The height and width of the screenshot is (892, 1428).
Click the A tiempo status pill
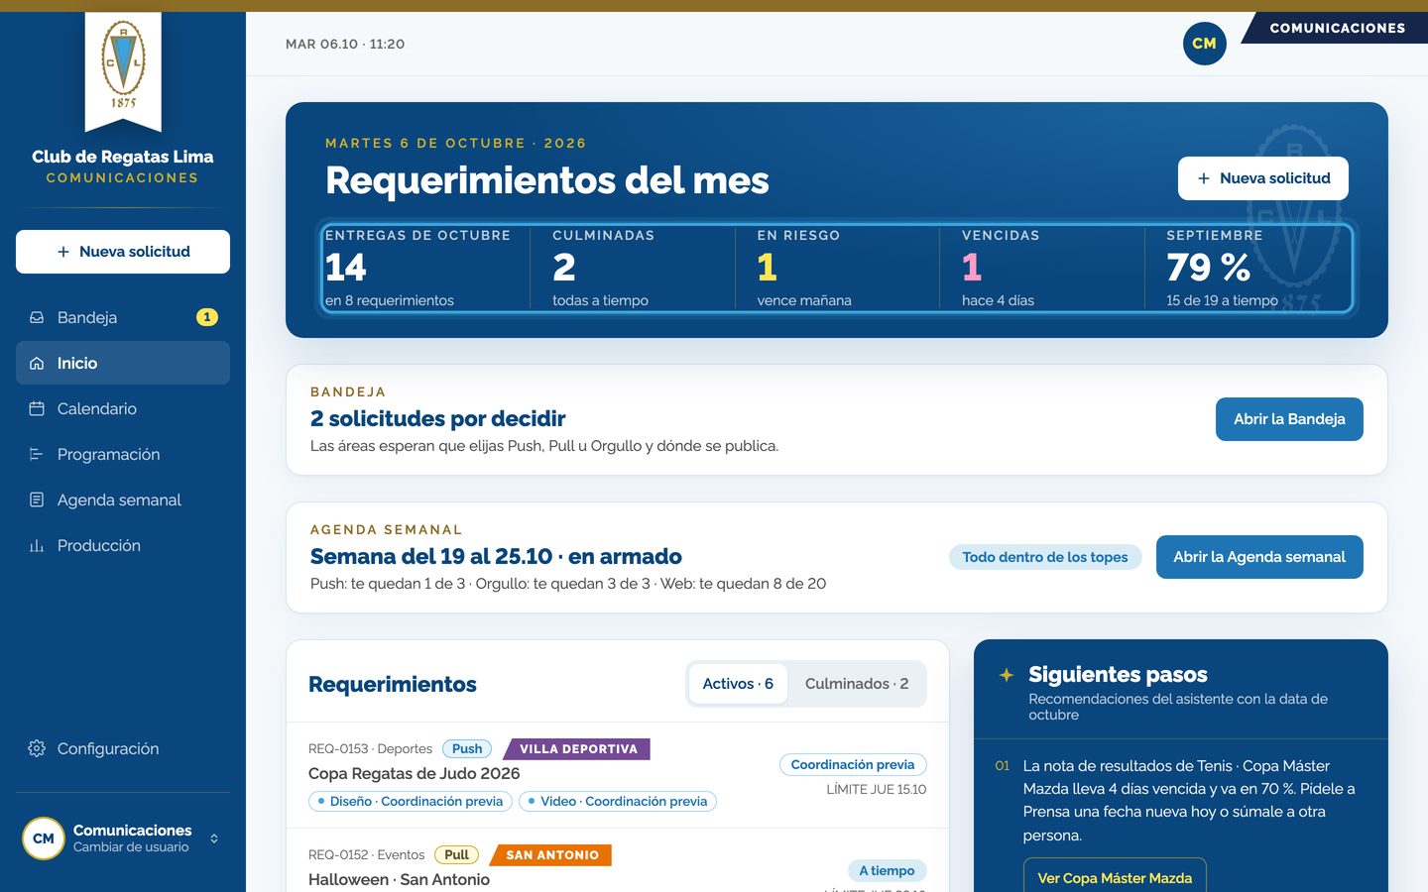pyautogui.click(x=887, y=871)
